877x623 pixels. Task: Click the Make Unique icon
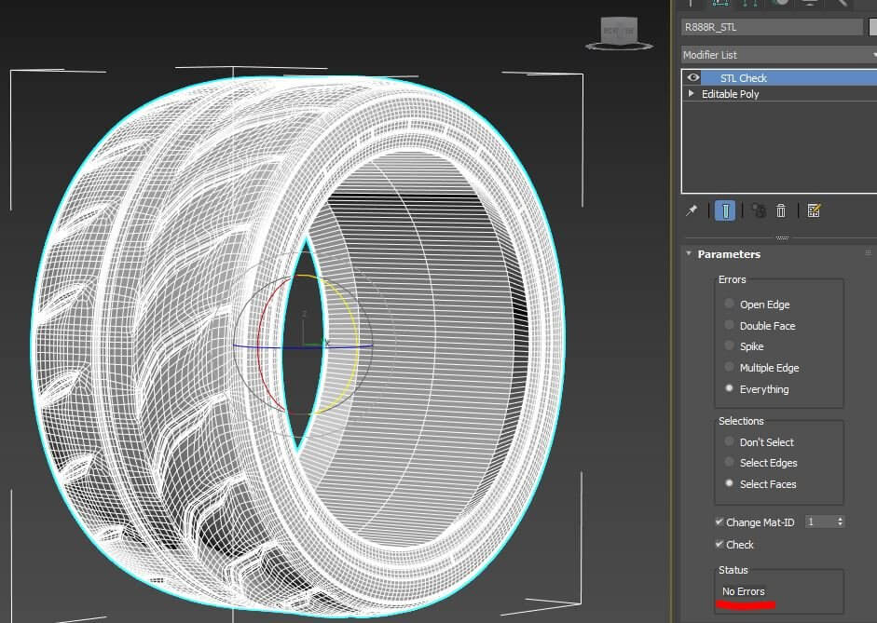759,210
